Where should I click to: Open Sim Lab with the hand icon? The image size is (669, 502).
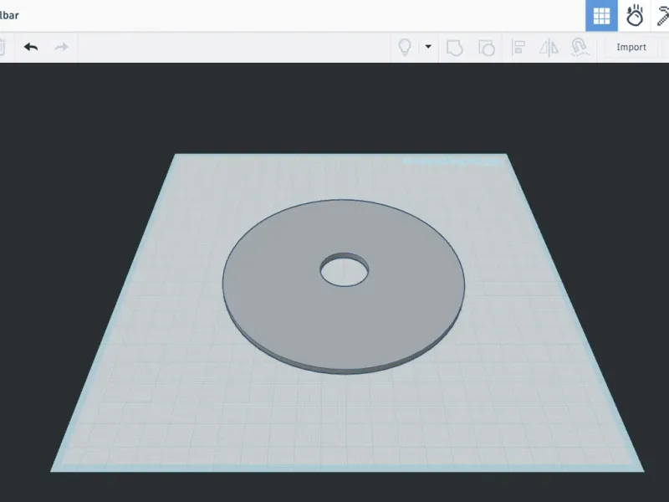tap(635, 16)
